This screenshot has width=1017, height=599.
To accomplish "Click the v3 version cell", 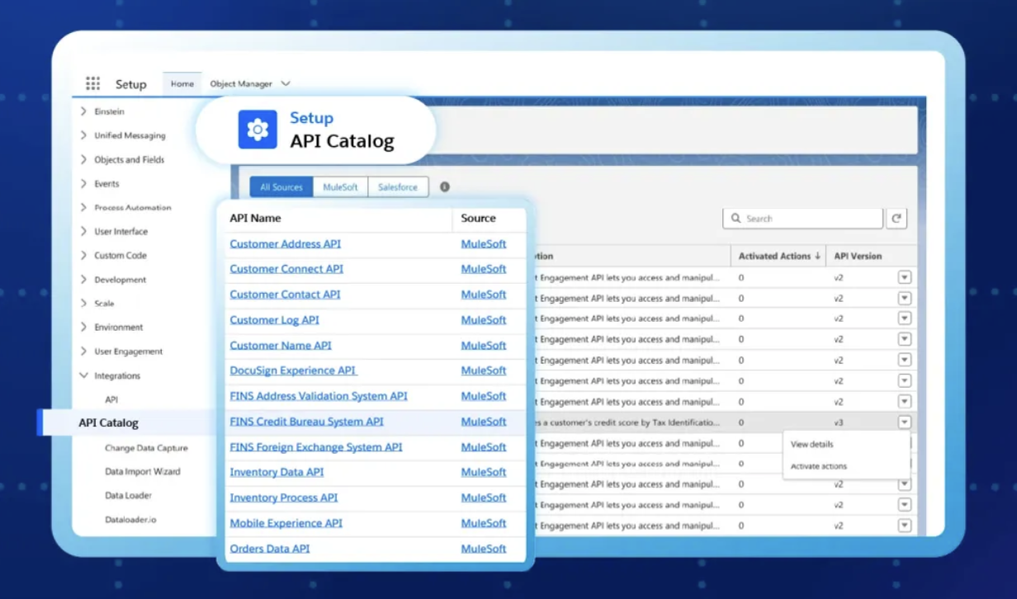I will 839,422.
